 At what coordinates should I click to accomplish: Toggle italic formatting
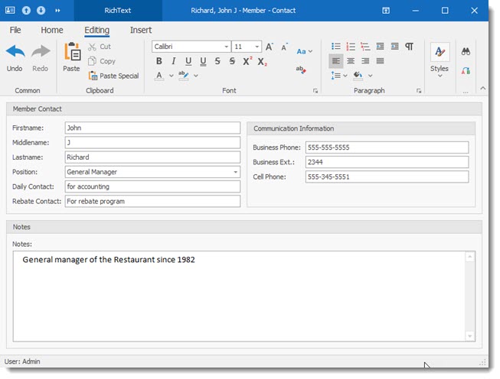coord(174,61)
